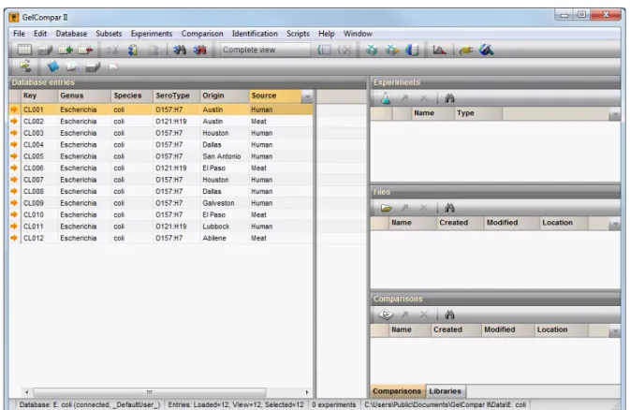630x410 pixels.
Task: Click the green refresh arrows icon in second toolbar
Action: (25, 66)
